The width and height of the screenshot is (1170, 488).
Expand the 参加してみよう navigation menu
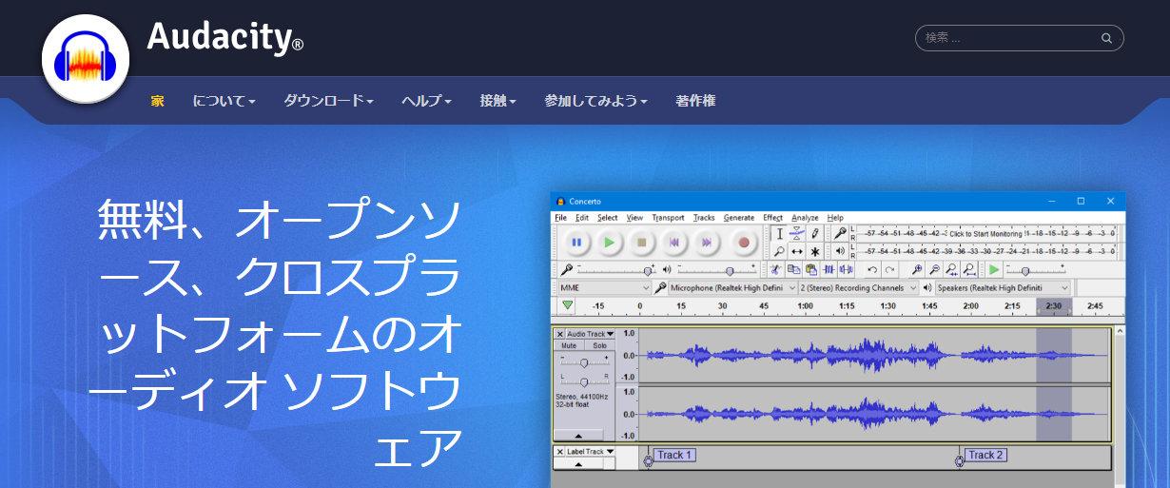point(595,100)
